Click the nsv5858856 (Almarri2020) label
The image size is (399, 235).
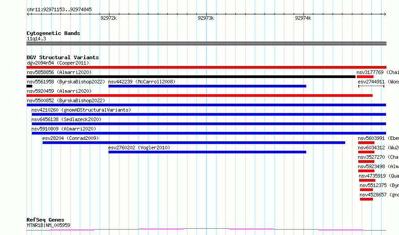pos(59,72)
